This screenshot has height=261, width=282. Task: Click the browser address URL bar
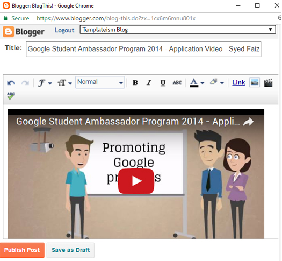116,18
